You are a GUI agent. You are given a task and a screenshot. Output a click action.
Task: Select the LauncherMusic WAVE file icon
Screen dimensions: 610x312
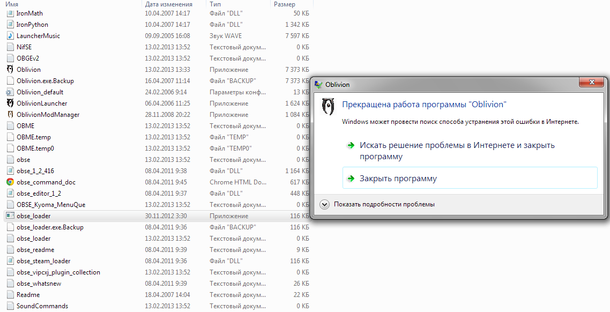coord(10,35)
